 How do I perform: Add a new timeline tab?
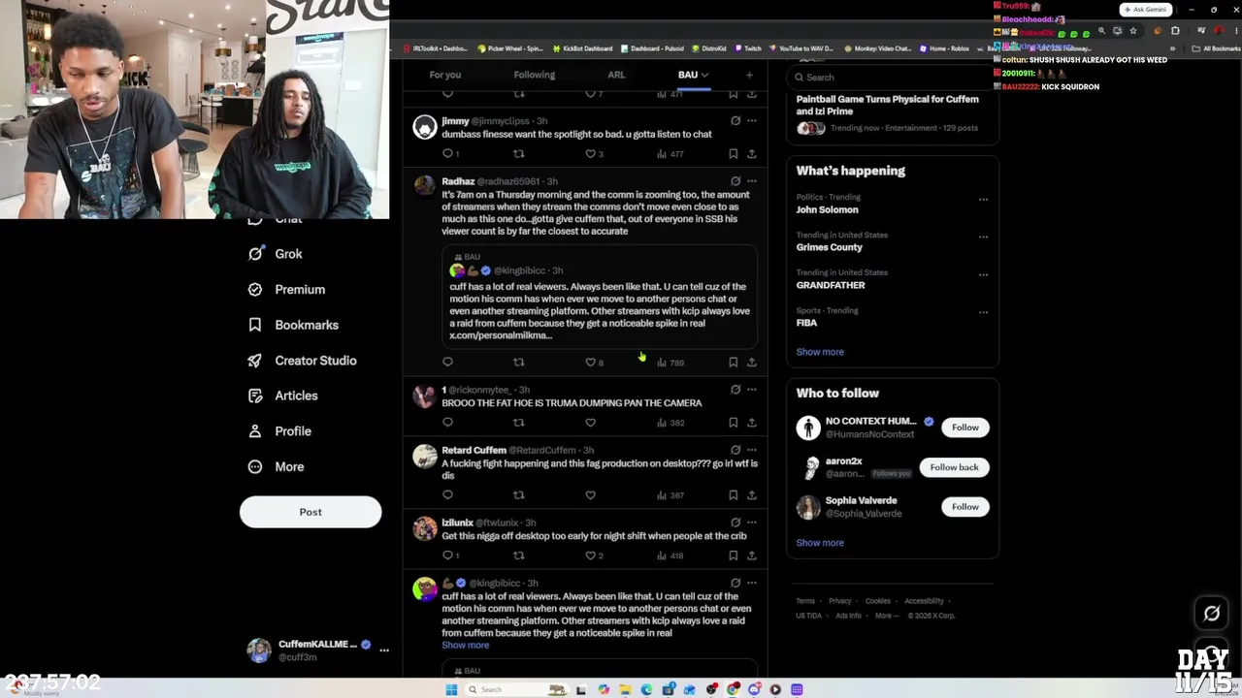tap(749, 75)
